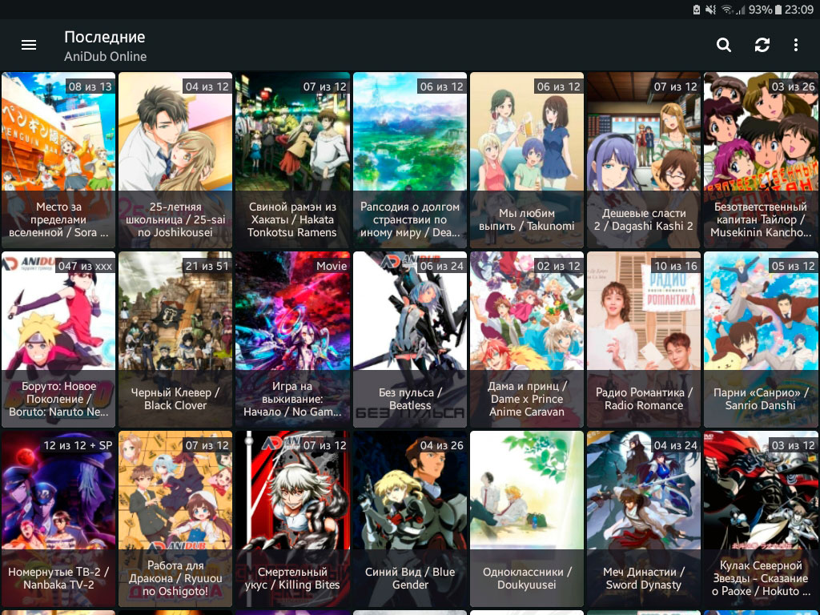Click the 'Movie' badge label

coord(332,266)
